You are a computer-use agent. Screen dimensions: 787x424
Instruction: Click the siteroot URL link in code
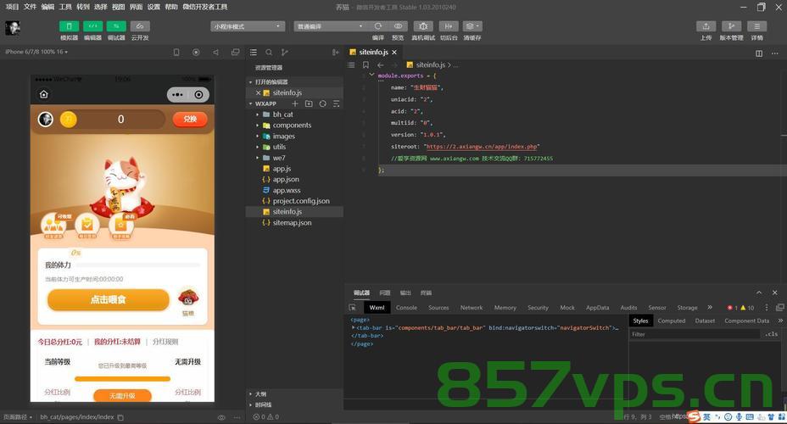(482, 147)
